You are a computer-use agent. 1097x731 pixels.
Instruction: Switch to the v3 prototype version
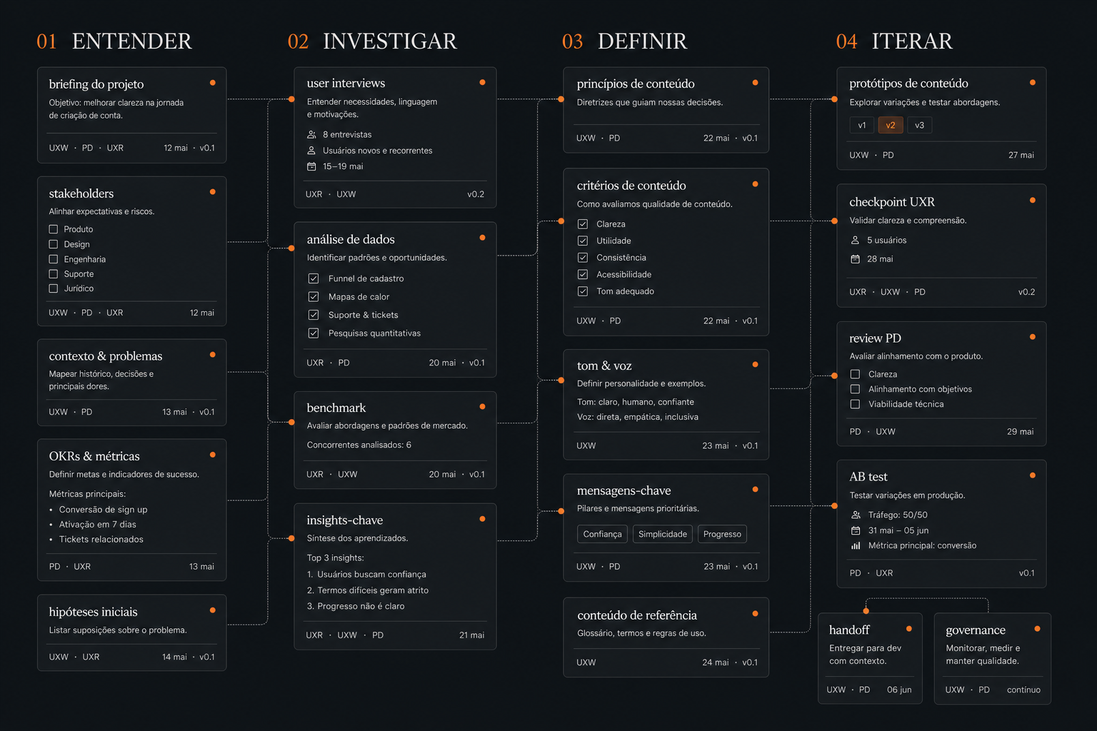920,125
